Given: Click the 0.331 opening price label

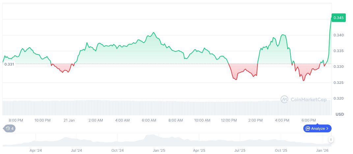Looking at the screenshot, I should [x=9, y=64].
